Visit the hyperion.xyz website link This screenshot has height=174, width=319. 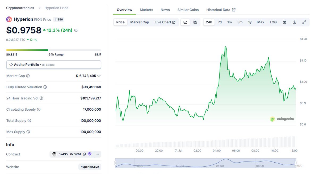click(90, 167)
